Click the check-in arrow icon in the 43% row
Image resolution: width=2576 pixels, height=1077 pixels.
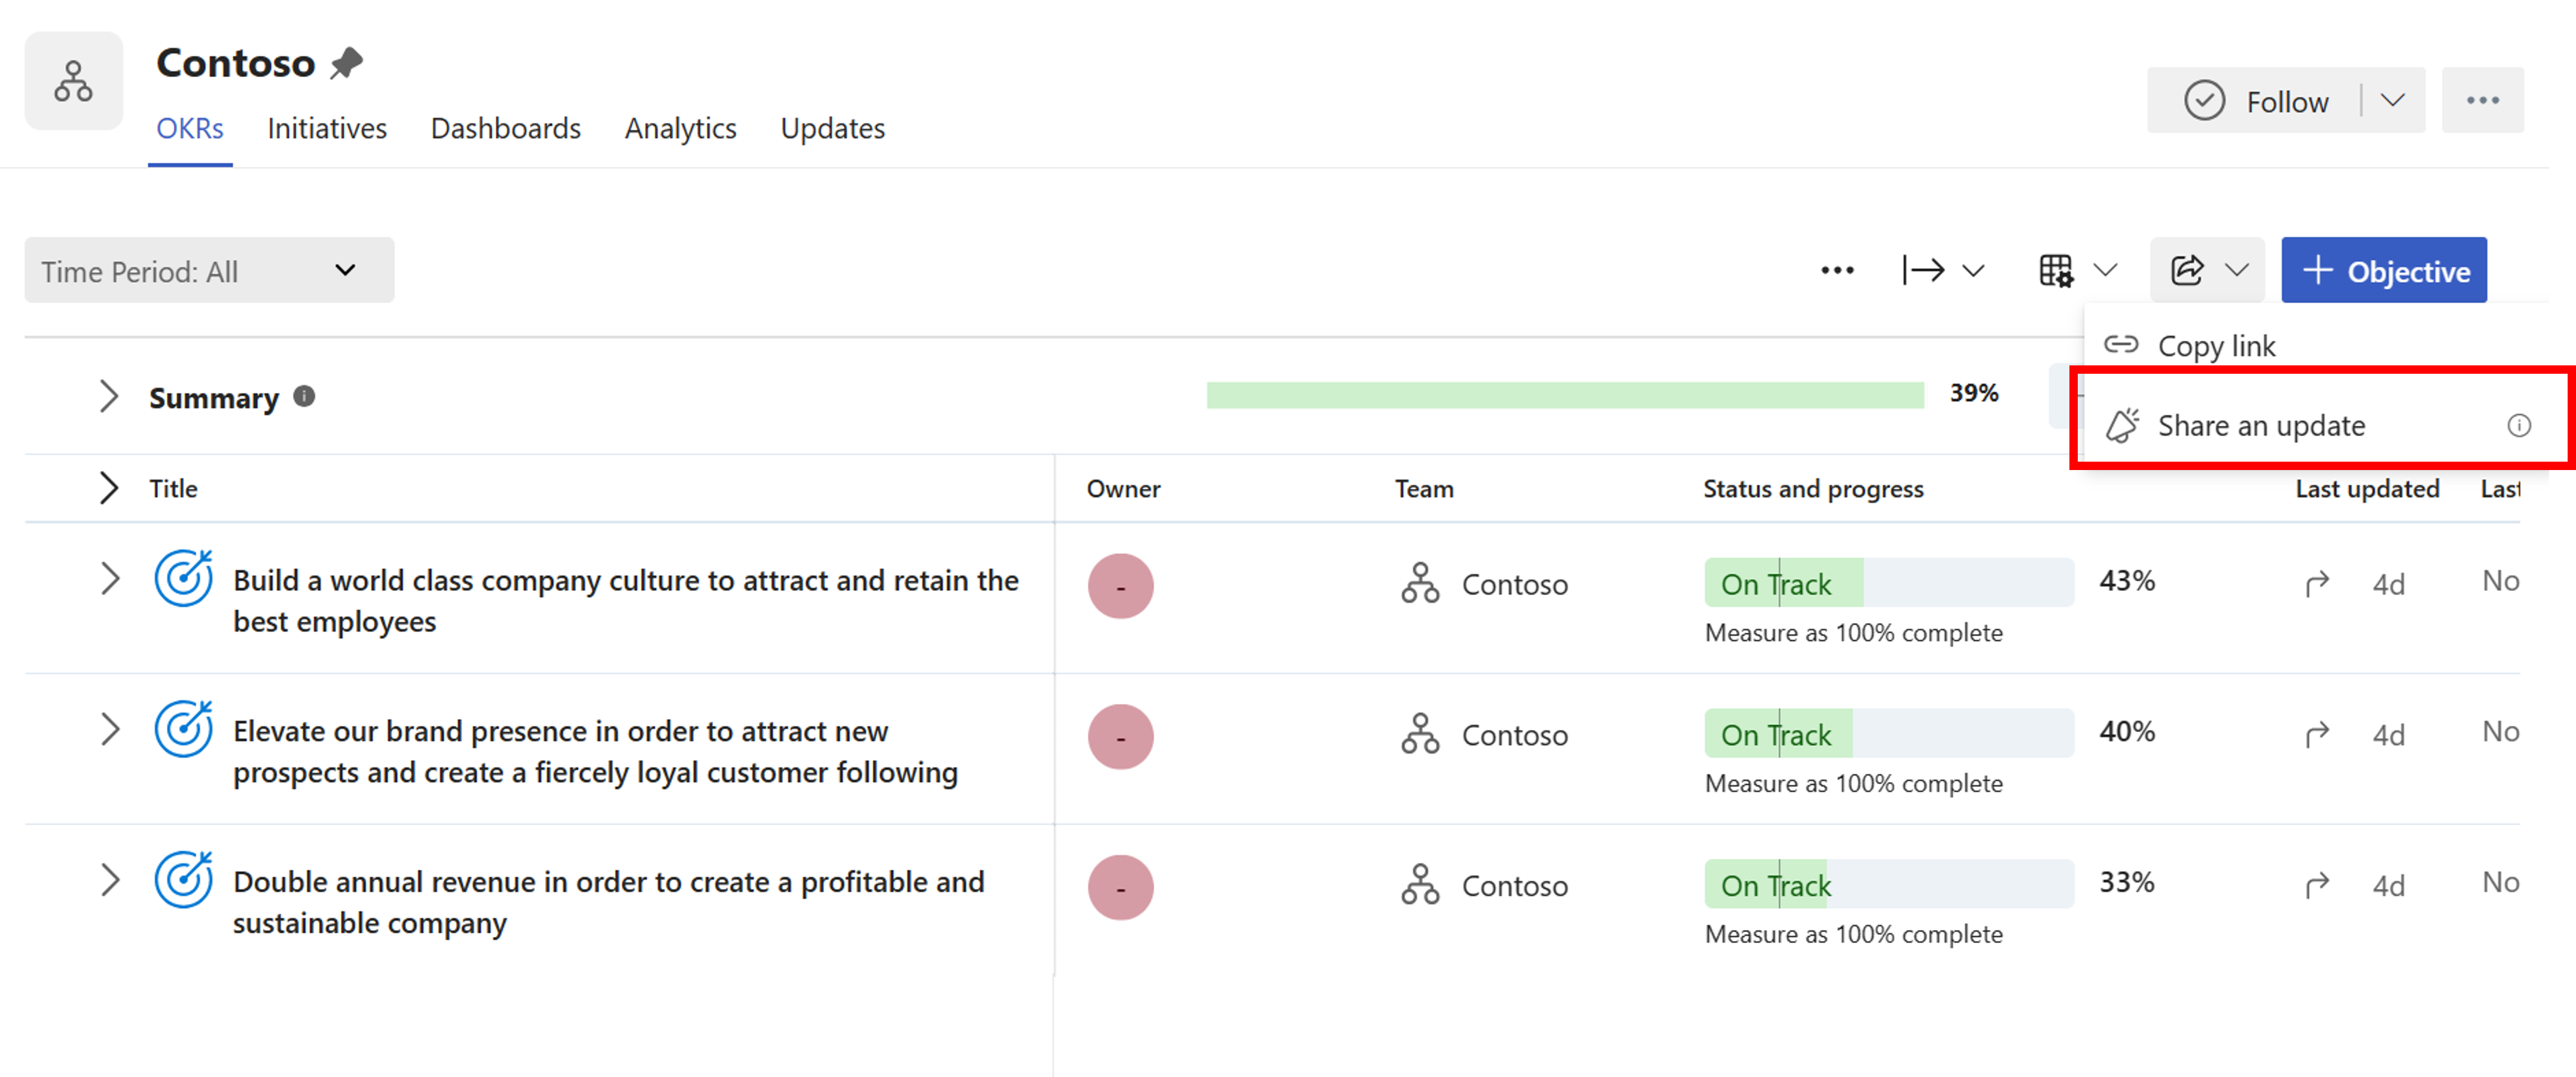pos(2317,584)
